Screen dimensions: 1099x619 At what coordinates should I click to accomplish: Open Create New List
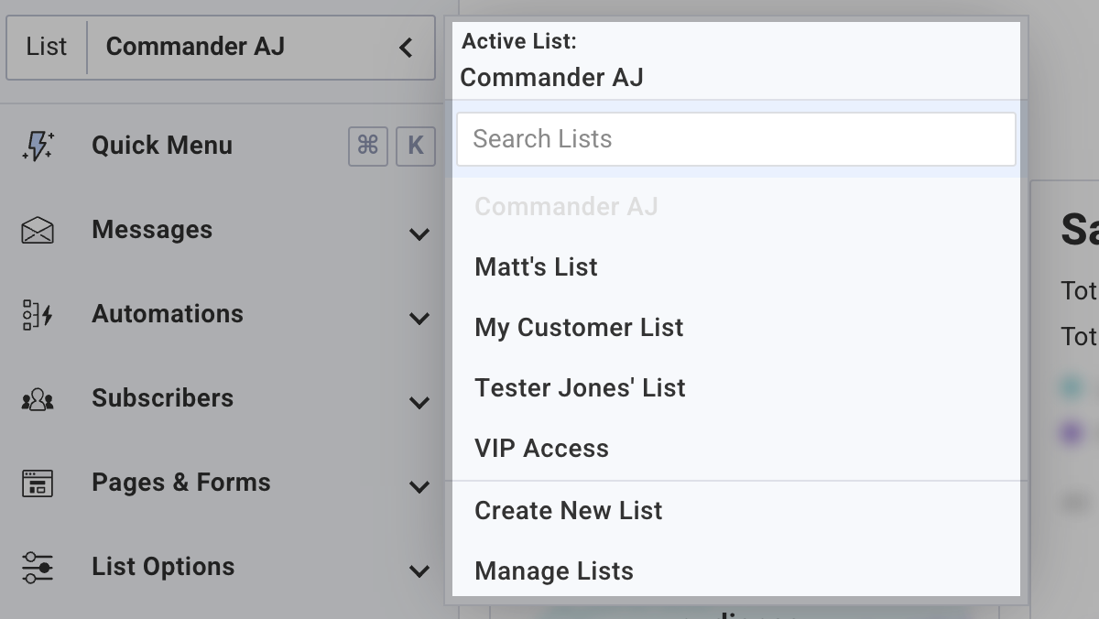[x=568, y=511]
